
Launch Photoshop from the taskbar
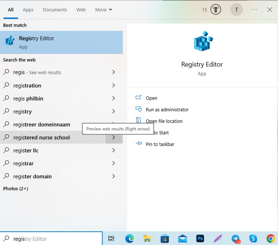(x=200, y=238)
